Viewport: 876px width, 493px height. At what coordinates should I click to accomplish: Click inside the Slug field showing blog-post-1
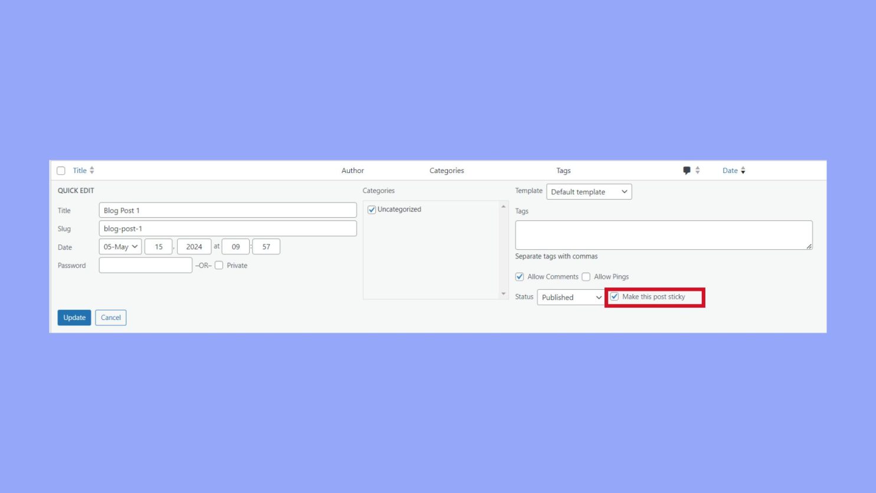pyautogui.click(x=227, y=228)
